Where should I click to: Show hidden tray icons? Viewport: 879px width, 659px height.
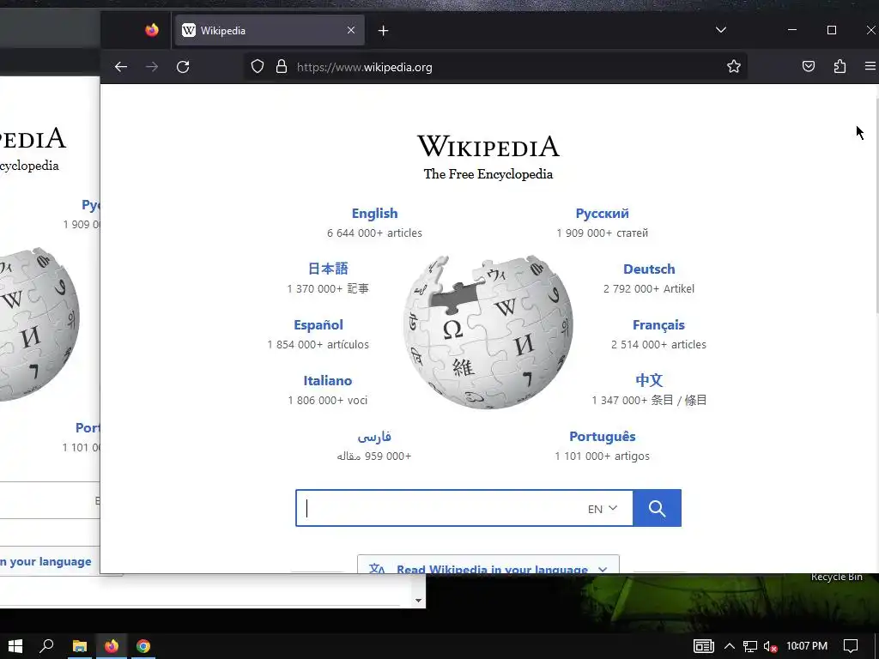point(730,646)
